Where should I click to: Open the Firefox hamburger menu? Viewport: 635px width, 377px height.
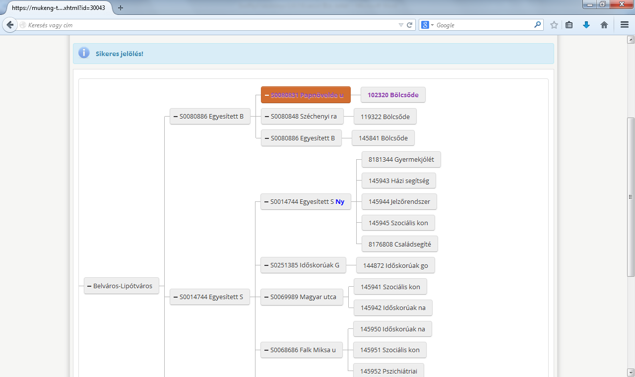coord(625,25)
